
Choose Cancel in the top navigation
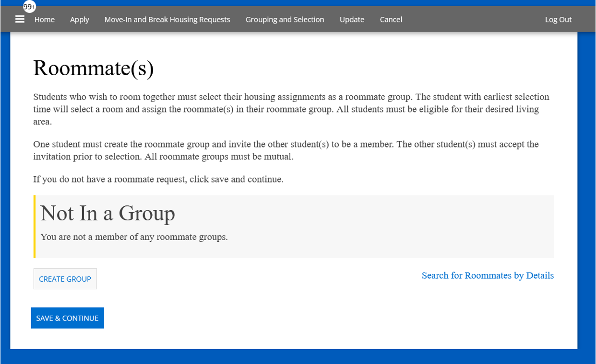coord(391,20)
